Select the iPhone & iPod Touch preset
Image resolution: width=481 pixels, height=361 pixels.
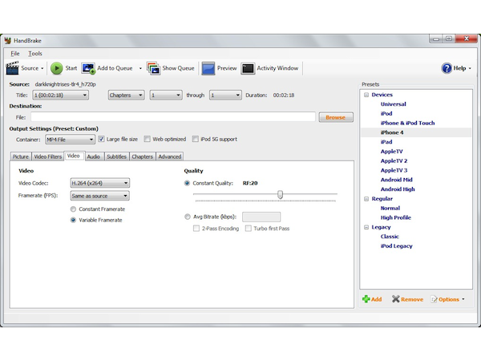408,123
